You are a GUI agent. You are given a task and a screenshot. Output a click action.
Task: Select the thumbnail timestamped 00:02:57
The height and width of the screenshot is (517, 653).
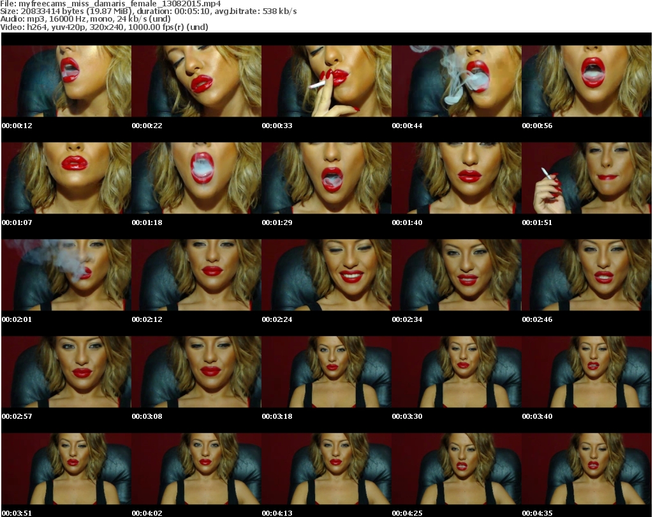[66, 372]
